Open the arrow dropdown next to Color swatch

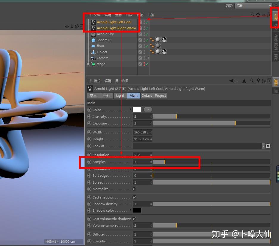click(148, 110)
